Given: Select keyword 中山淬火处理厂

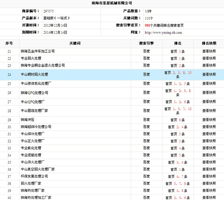Looking at the screenshot, I should coord(33,162).
